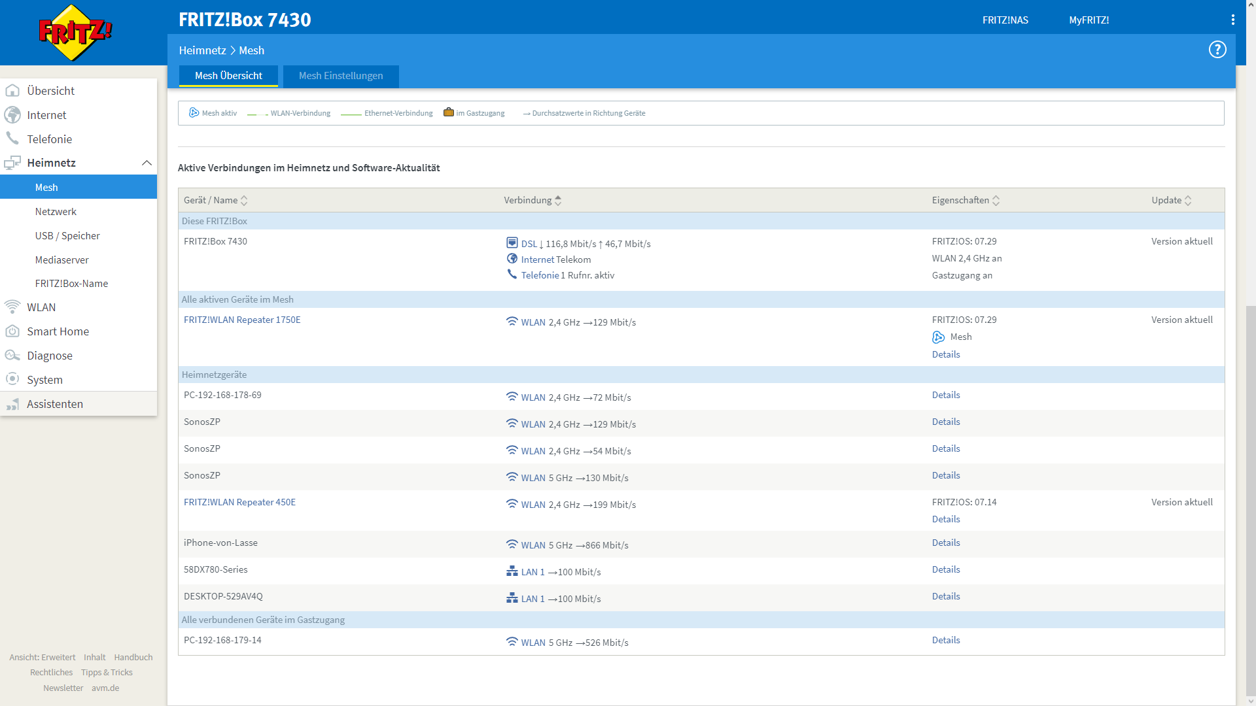Collapse the Heimnetz menu chevron
The width and height of the screenshot is (1256, 706).
pyautogui.click(x=147, y=163)
